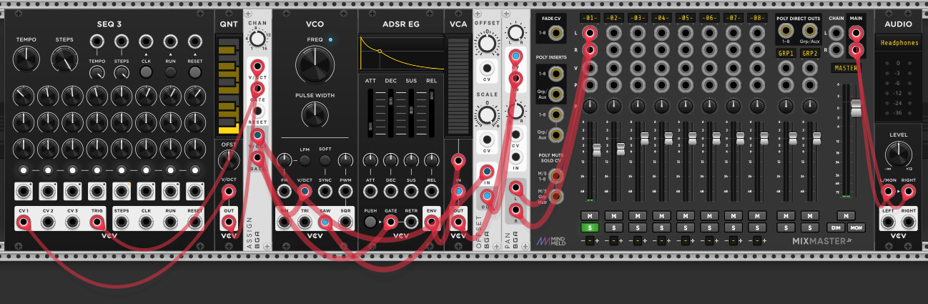Toggle the DIM button
The height and width of the screenshot is (304, 928).
pyautogui.click(x=834, y=227)
